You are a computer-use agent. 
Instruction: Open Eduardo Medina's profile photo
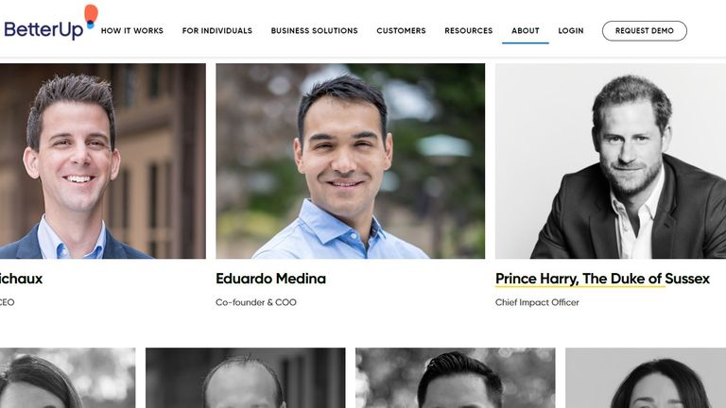pyautogui.click(x=350, y=161)
